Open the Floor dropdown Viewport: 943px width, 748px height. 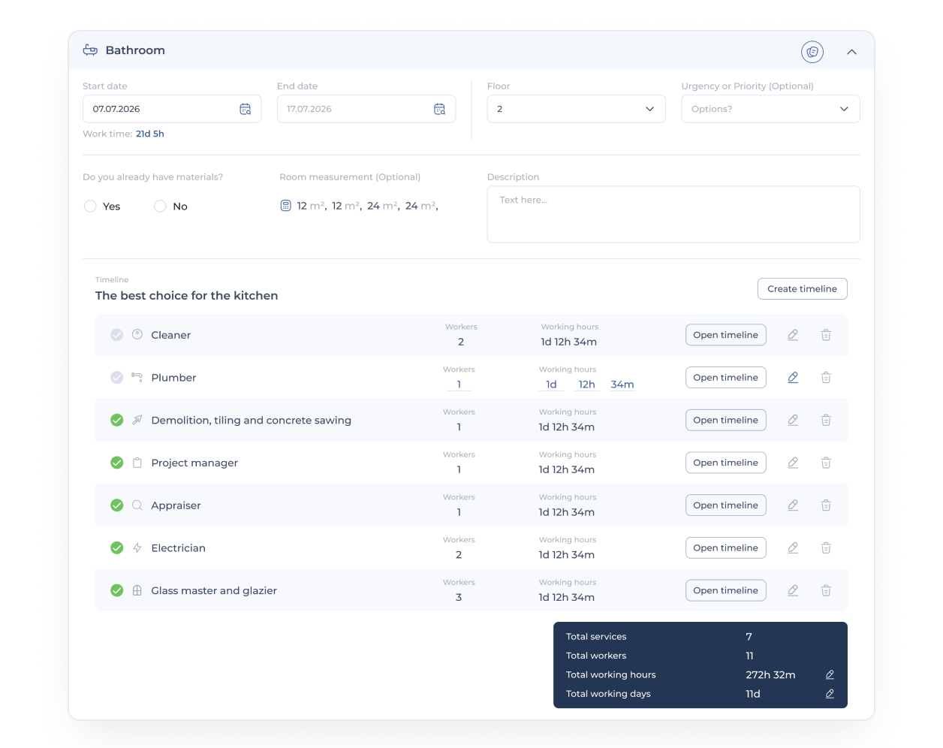(577, 109)
